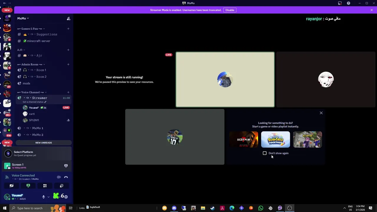Image resolution: width=377 pixels, height=212 pixels.
Task: Open the Inbox icon in title bar
Action: (340, 3)
